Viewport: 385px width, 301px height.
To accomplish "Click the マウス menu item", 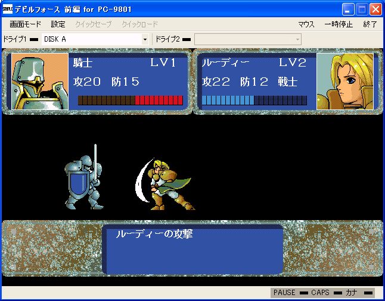I will pos(306,24).
